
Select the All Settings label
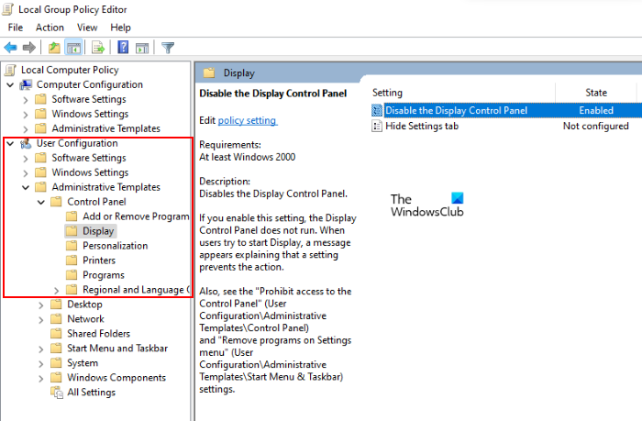(92, 392)
